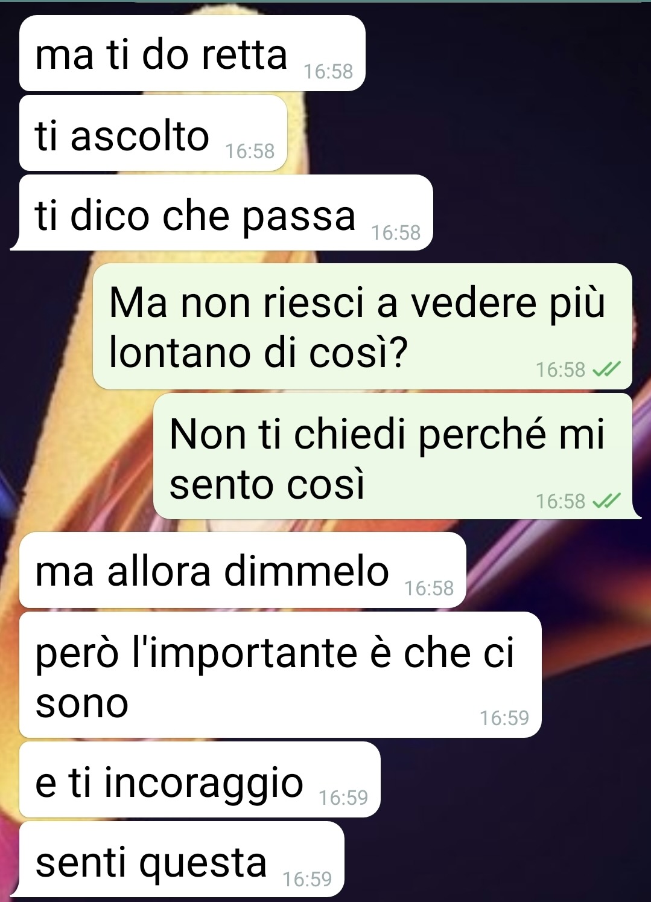Select the 'e ti incoraggio' message bubble
The image size is (651, 902).
tap(200, 779)
